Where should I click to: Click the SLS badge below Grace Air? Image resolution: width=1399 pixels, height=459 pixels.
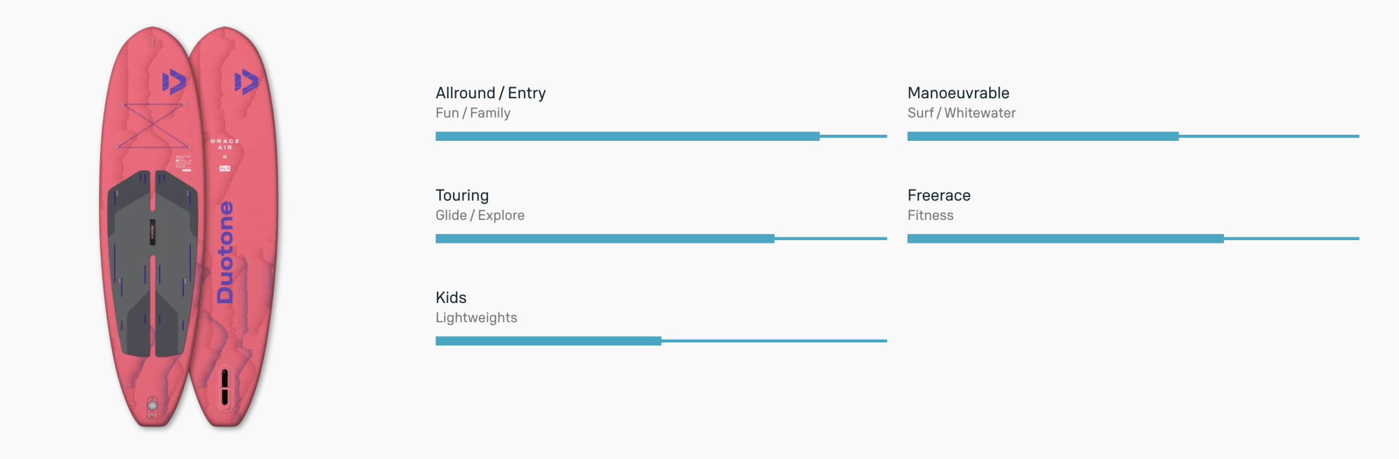pyautogui.click(x=225, y=169)
